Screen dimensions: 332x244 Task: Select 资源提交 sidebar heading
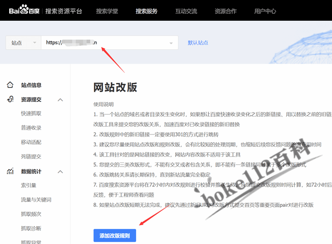tap(31, 99)
